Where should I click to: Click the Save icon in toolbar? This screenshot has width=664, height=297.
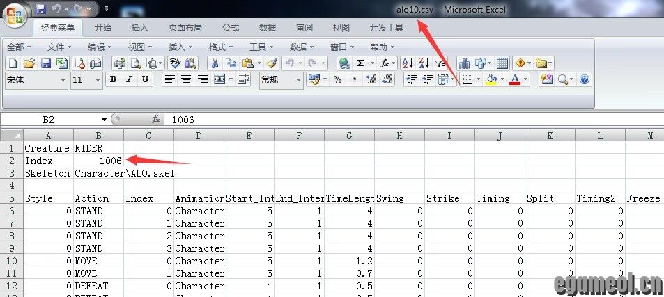point(45,63)
